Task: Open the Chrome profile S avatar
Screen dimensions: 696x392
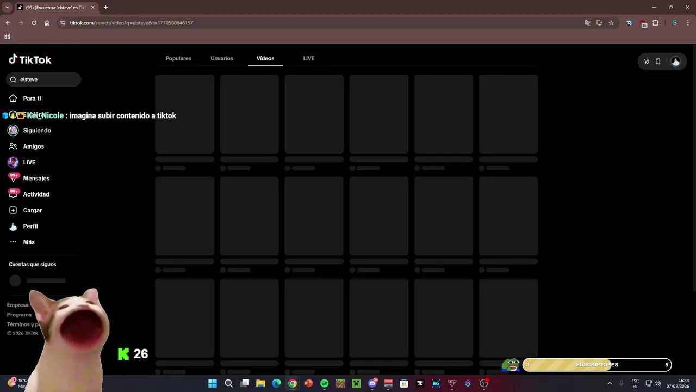Action: click(674, 23)
